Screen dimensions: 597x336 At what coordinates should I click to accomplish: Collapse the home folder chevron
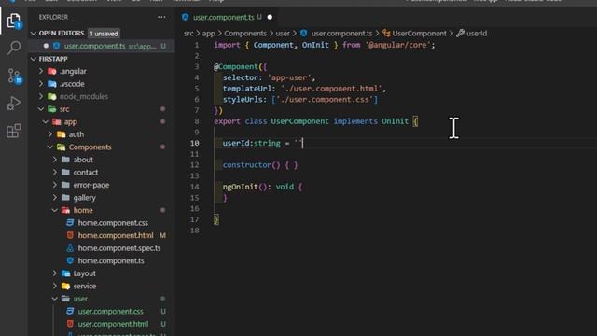[55, 210]
